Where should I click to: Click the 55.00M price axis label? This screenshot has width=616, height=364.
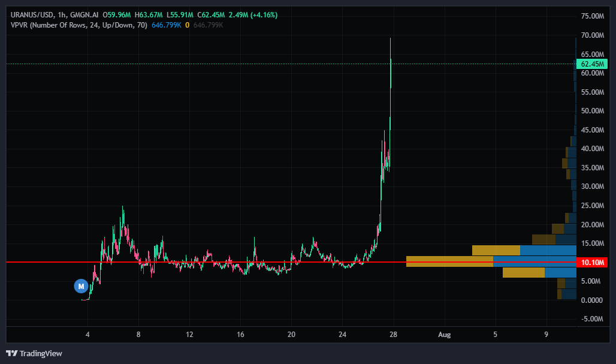[x=593, y=92]
